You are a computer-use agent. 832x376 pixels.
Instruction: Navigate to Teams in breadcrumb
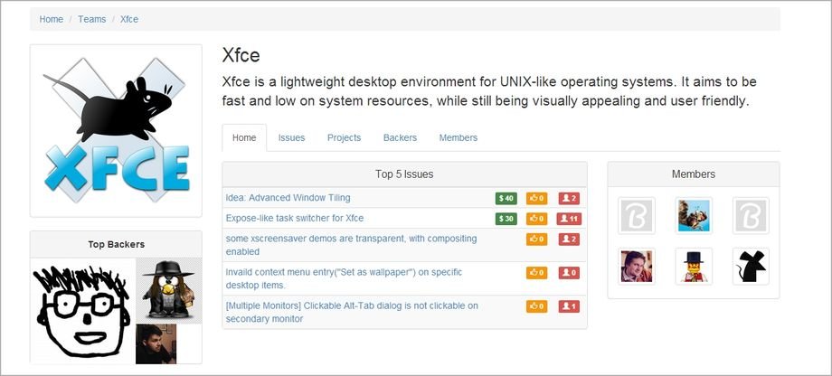92,19
